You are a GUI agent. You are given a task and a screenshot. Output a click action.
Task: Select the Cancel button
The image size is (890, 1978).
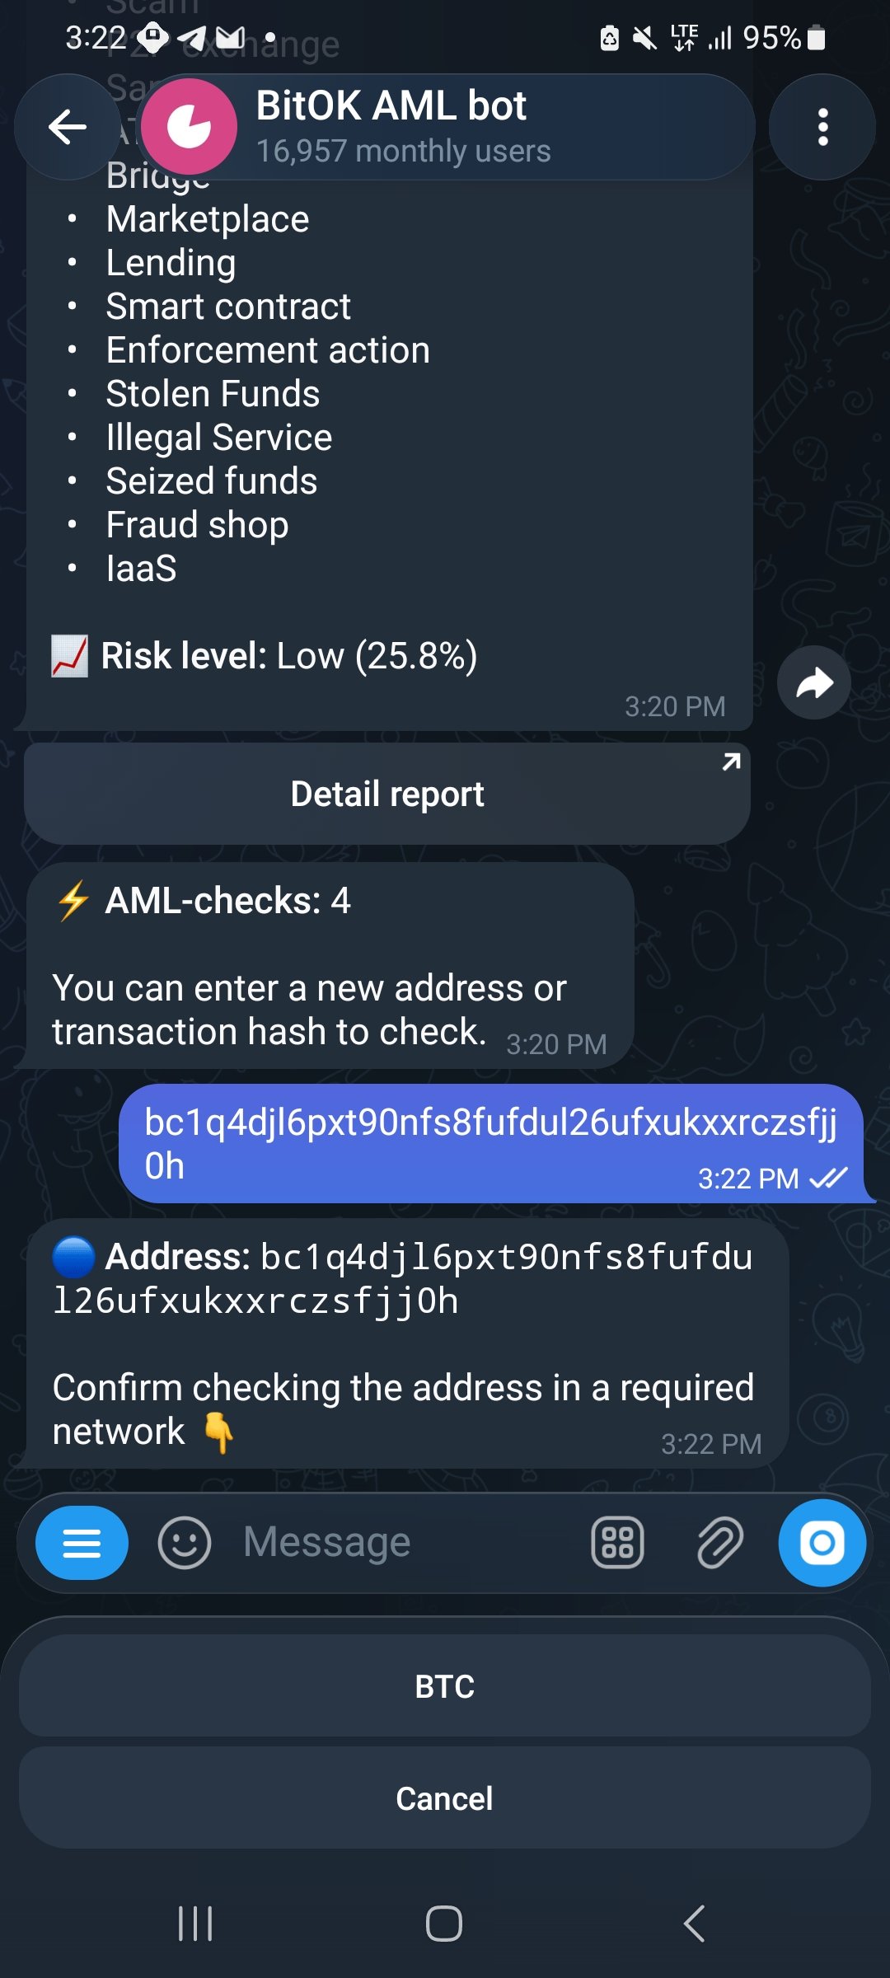tap(445, 1798)
